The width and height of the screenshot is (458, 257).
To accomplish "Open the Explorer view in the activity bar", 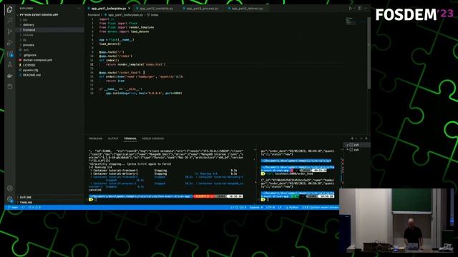I will (x=9, y=9).
